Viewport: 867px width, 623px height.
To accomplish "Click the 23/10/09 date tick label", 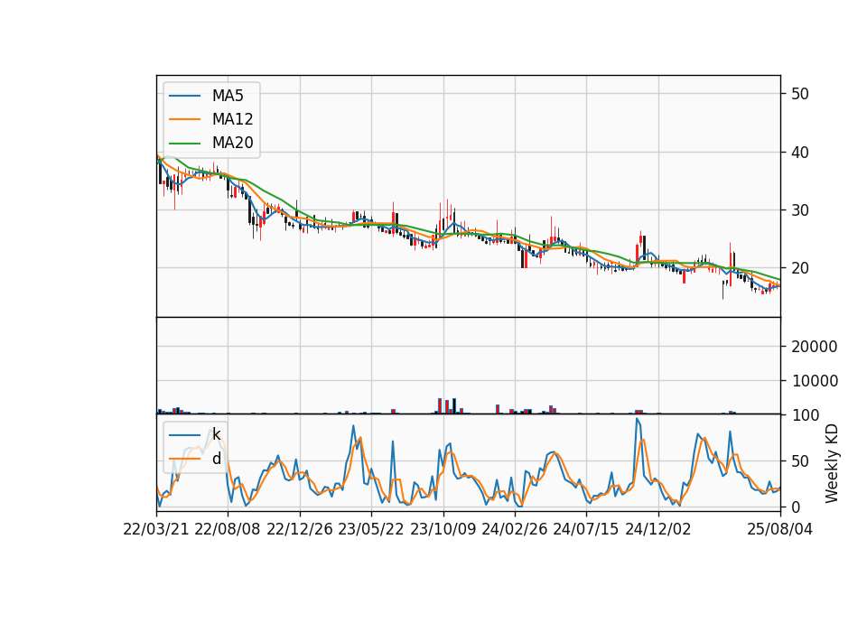I will 443,529.
